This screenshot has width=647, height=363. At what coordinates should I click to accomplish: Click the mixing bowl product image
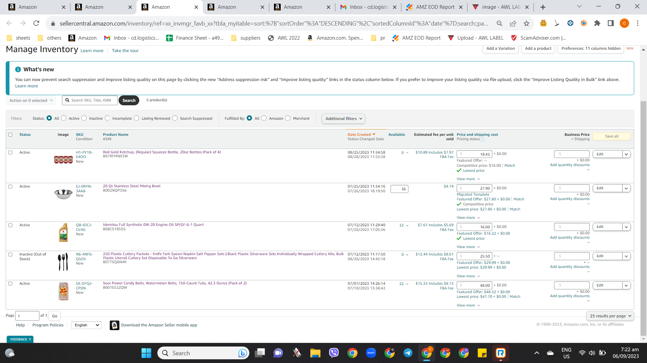[x=63, y=194]
